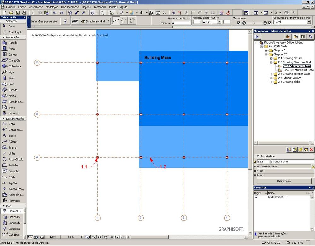This screenshot has height=246, width=315.
Task: Open grid element default settings button
Action: pyautogui.click(x=65, y=21)
